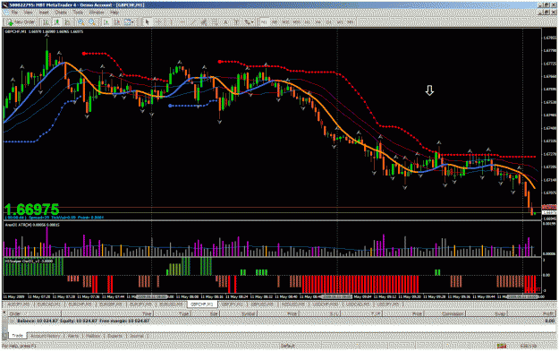Switch chart to bar chart style
Image resolution: width=559 pixels, height=351 pixels.
pos(46,22)
